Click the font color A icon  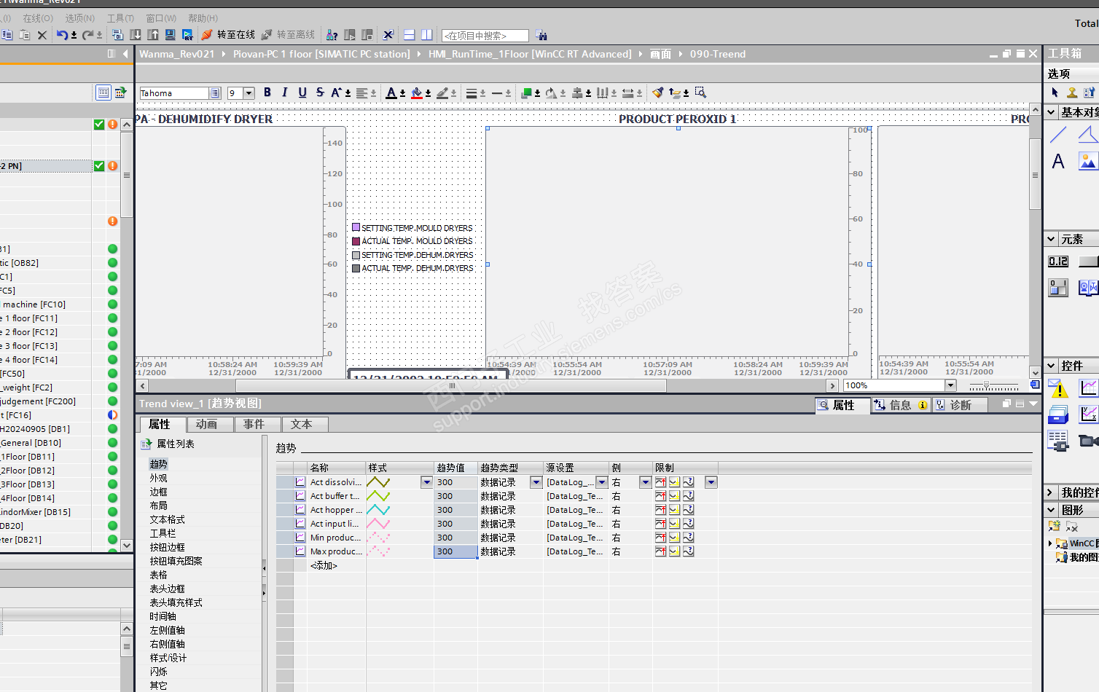click(391, 93)
